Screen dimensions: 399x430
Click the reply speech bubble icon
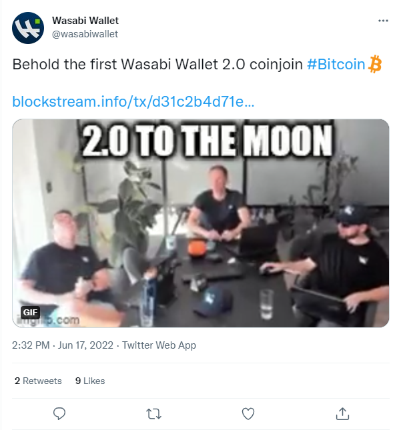click(59, 413)
